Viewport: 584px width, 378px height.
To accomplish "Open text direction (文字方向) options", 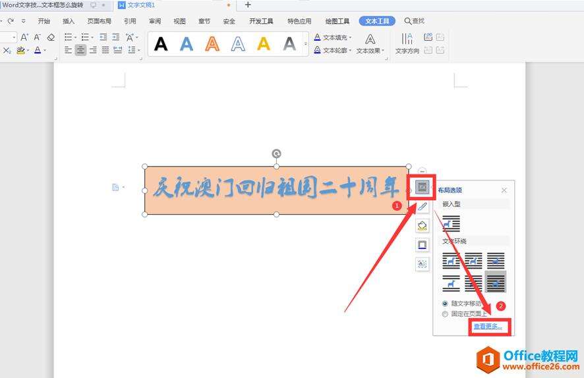I will coord(407,43).
